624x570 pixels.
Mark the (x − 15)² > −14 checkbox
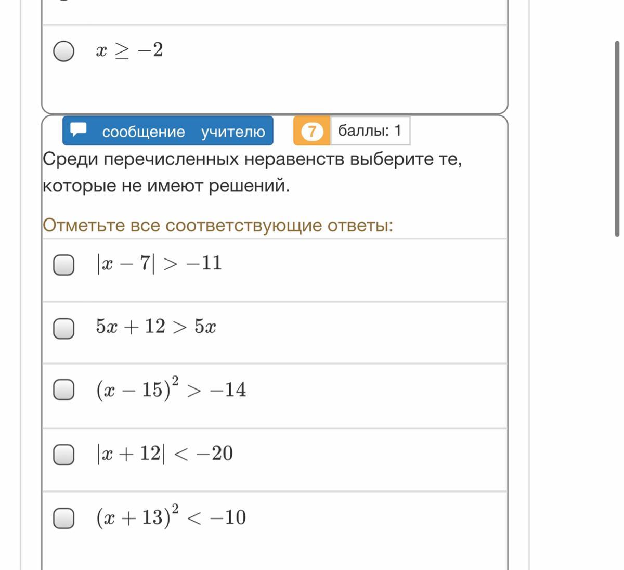coord(64,390)
